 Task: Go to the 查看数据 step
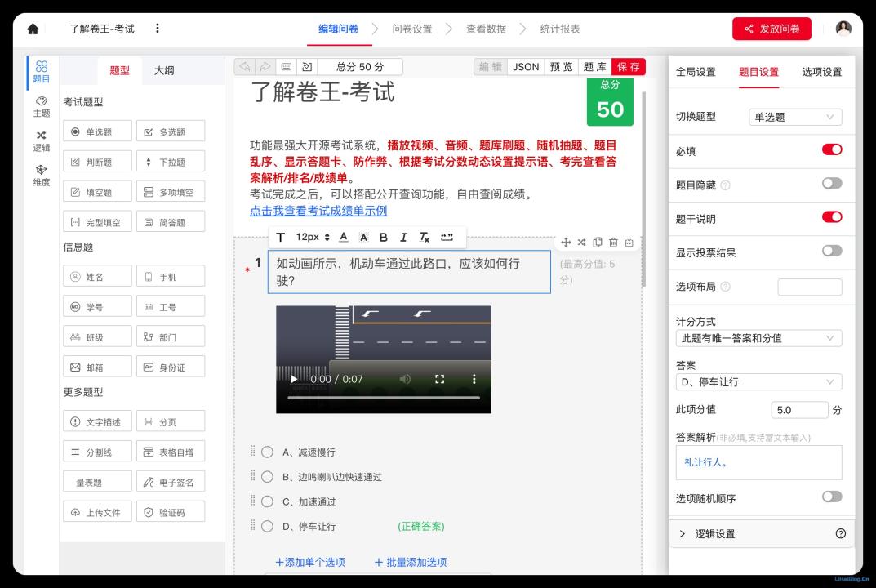coord(486,29)
